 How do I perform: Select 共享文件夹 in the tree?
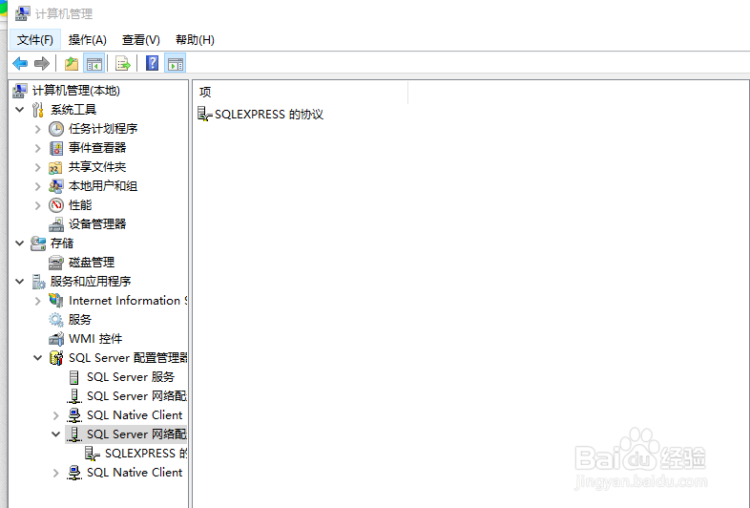pyautogui.click(x=97, y=167)
